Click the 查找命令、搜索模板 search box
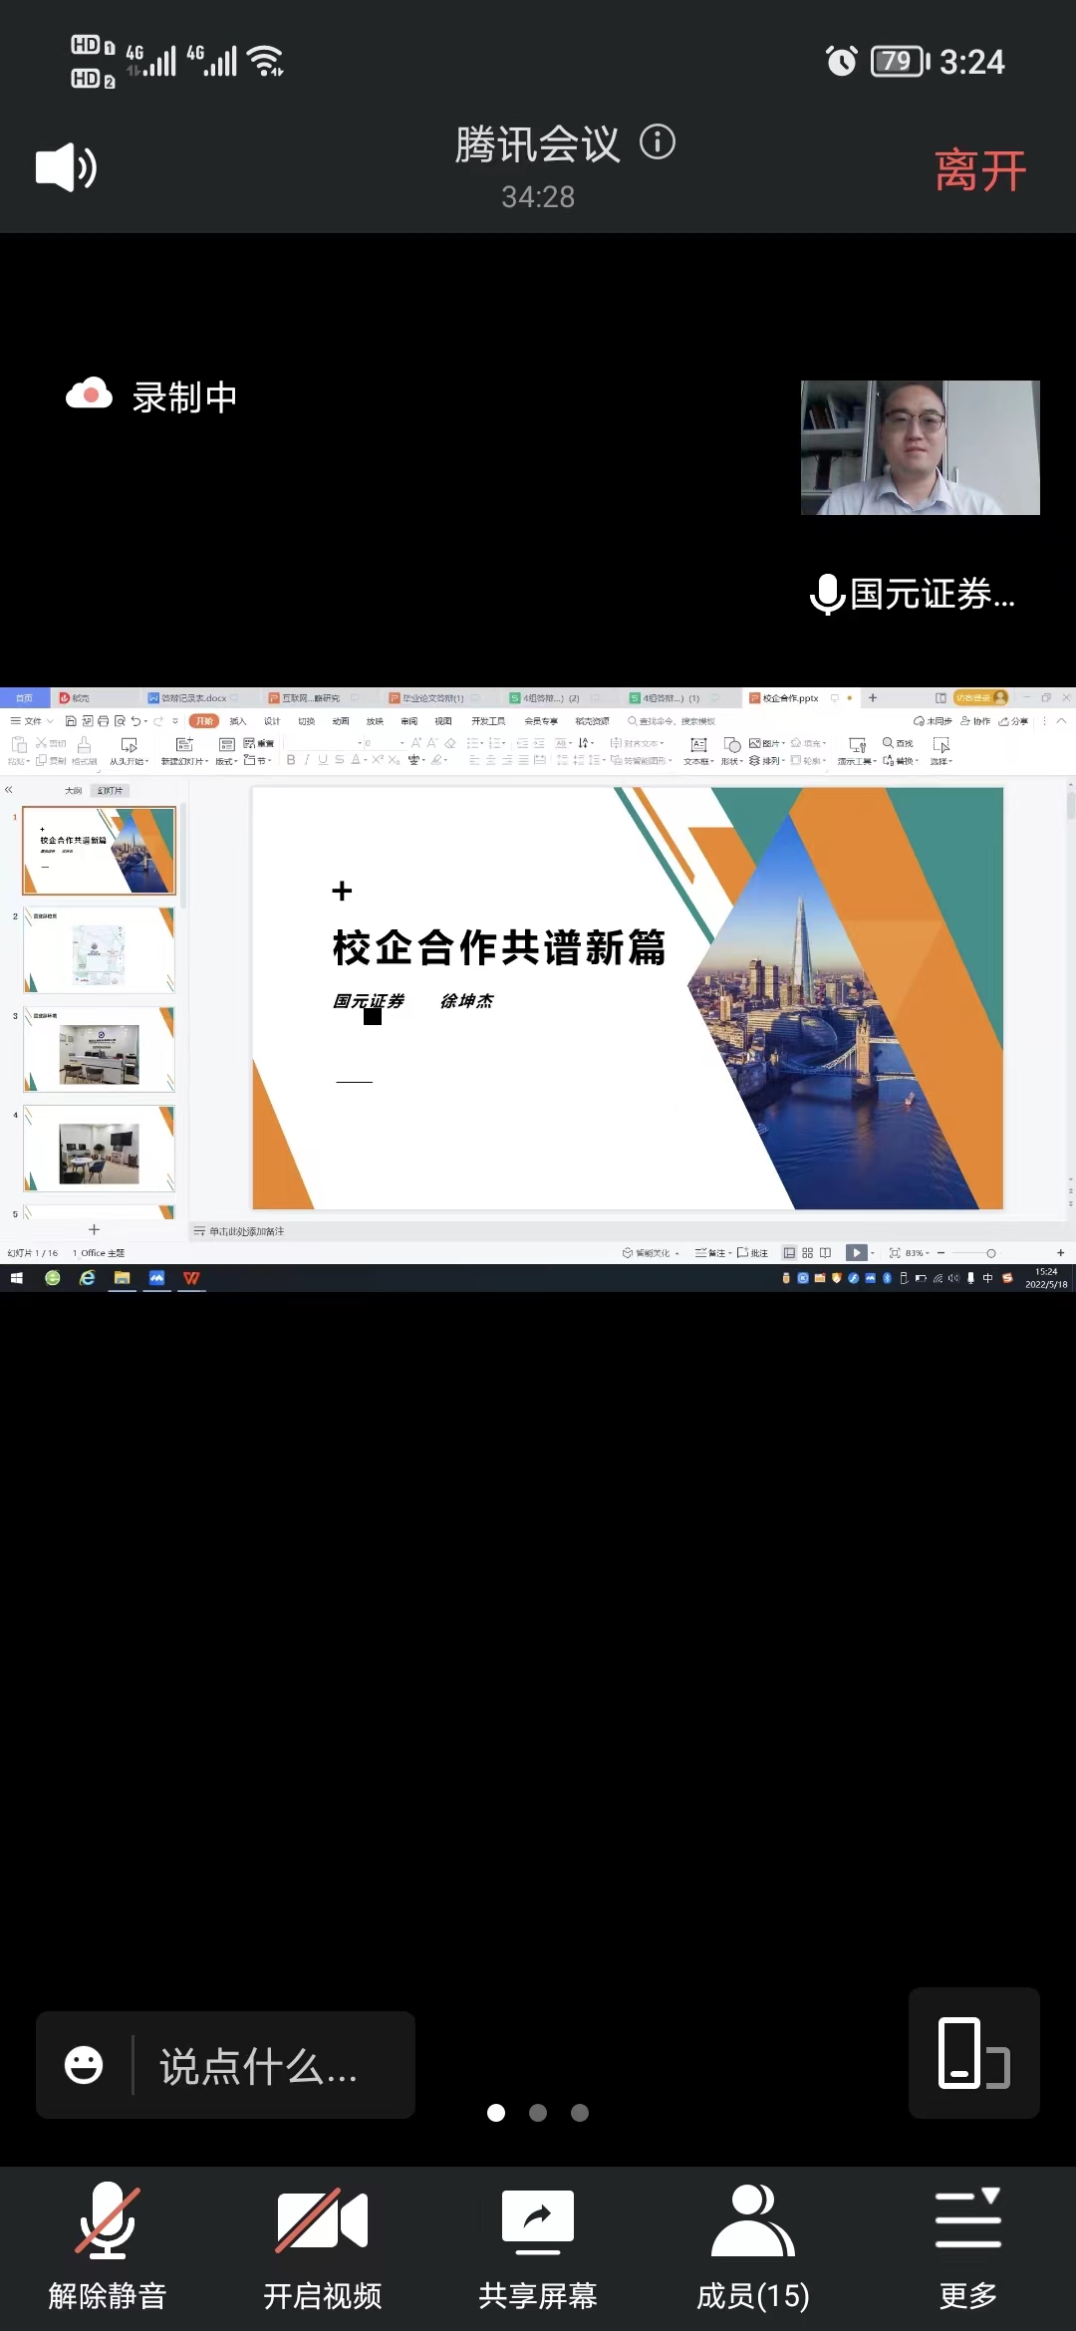This screenshot has width=1076, height=2331. 672,720
